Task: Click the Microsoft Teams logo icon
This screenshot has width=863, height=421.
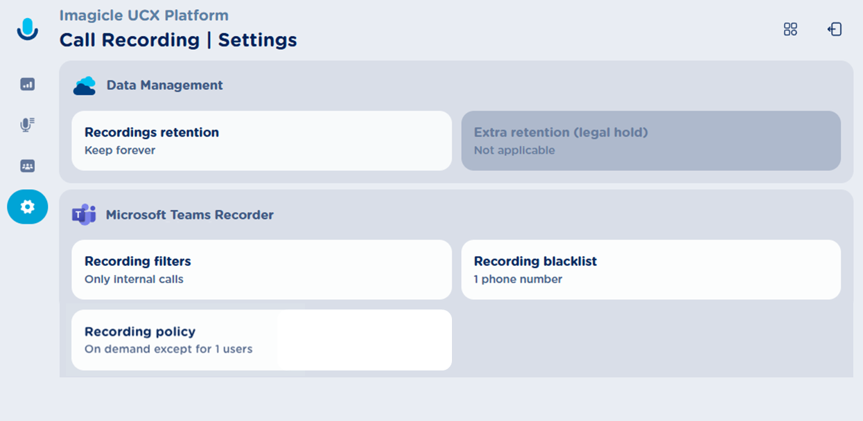Action: pos(84,215)
